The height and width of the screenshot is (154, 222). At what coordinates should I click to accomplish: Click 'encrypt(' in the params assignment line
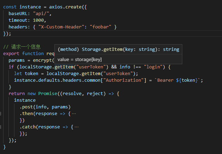[x=44, y=60]
